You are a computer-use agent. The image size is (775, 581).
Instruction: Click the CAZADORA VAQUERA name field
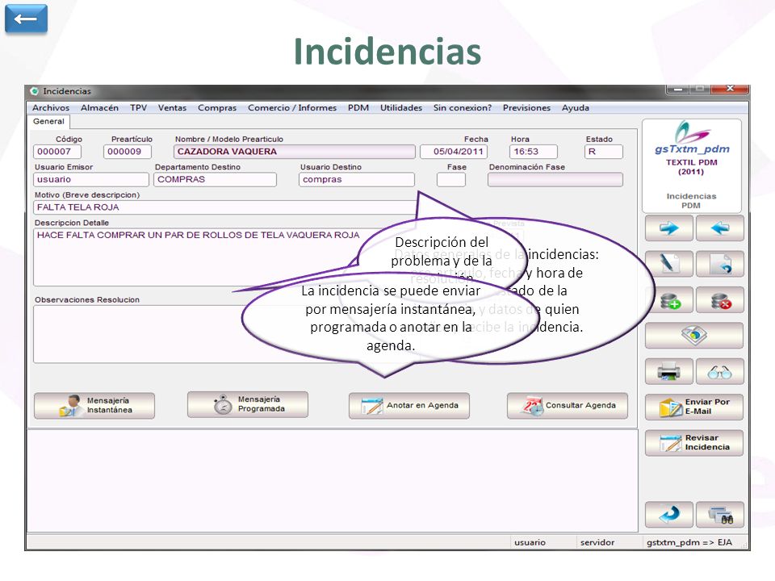(x=295, y=152)
